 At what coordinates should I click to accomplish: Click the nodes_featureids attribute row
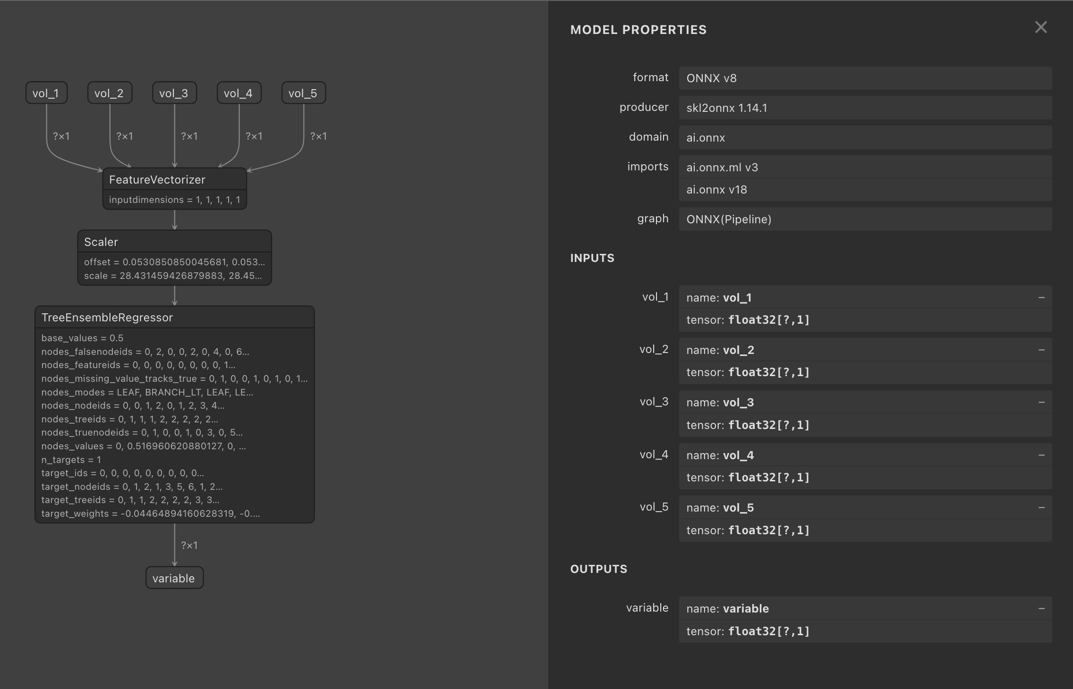[x=138, y=365]
